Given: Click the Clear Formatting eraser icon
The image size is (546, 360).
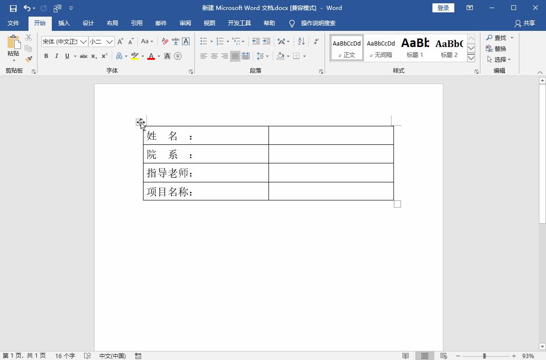Looking at the screenshot, I should coord(165,41).
